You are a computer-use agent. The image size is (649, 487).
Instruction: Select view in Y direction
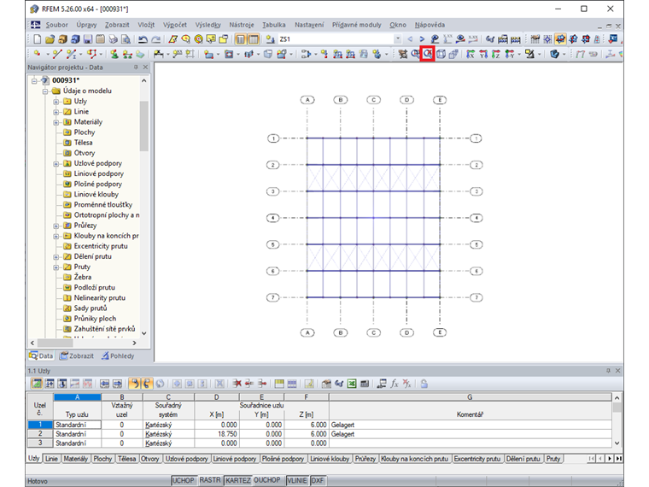(483, 54)
